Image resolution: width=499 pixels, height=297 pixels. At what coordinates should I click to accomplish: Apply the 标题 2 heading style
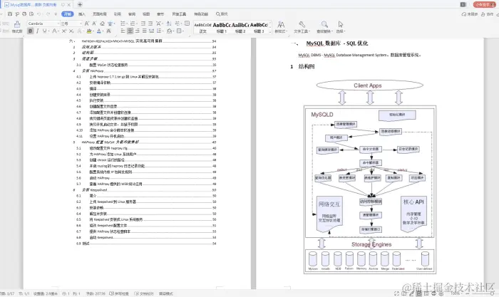240,28
